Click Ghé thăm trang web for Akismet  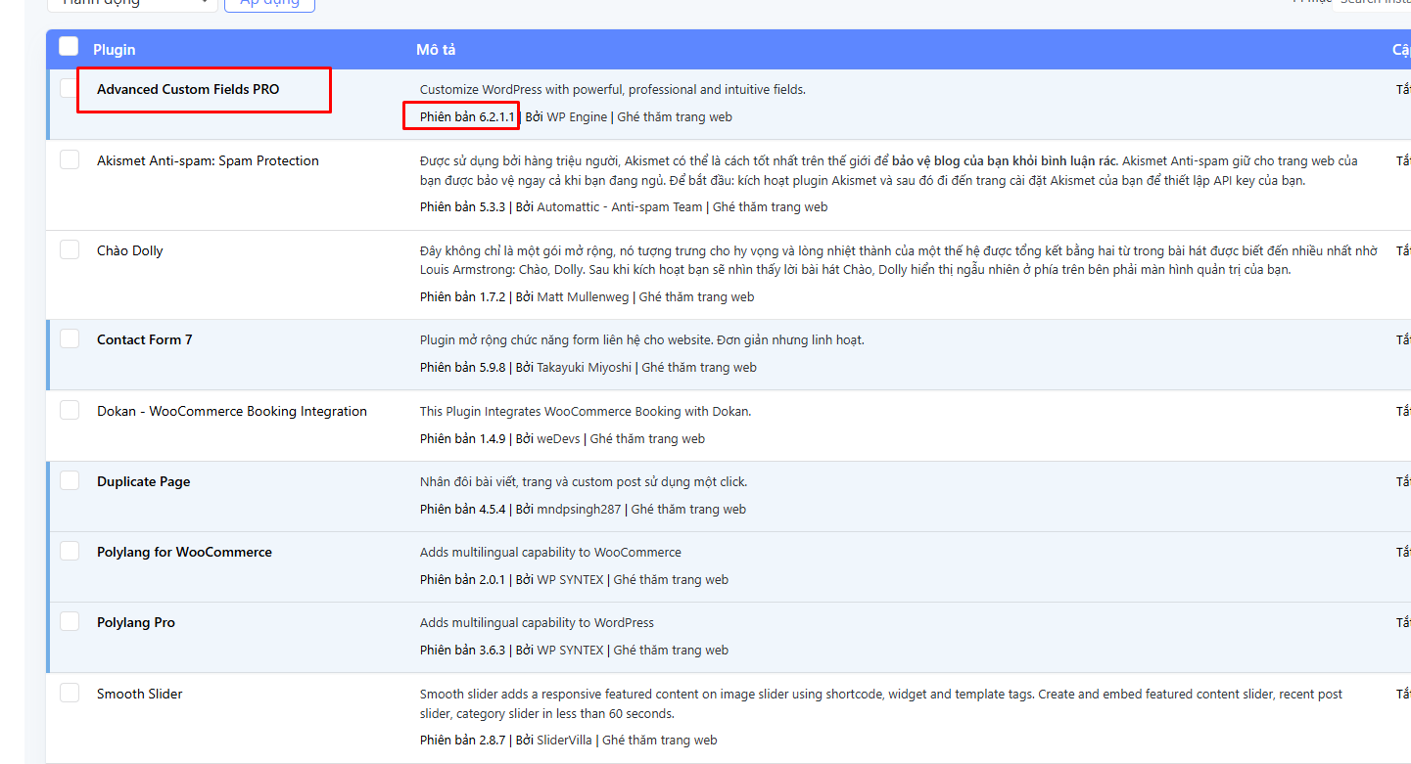pos(771,207)
